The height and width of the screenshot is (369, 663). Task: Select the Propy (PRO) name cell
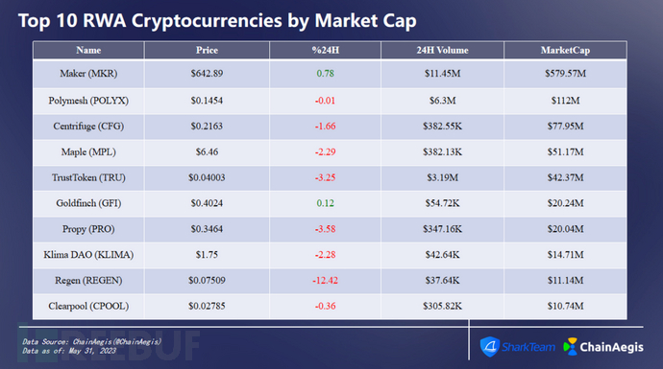pos(88,229)
